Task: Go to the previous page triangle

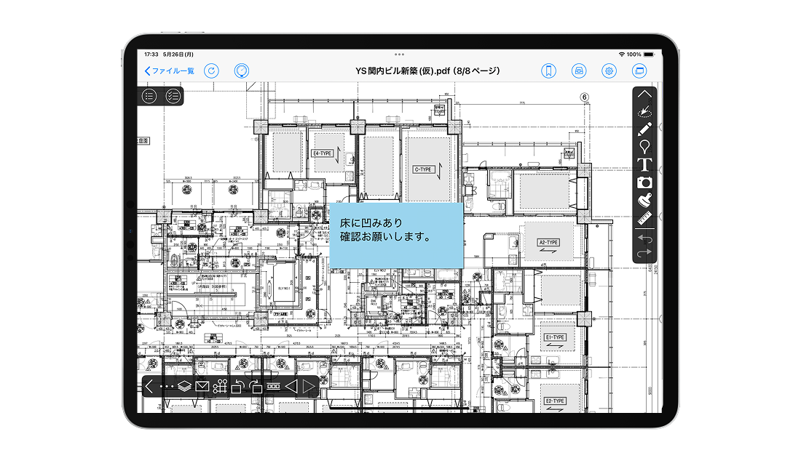Action: pos(291,387)
